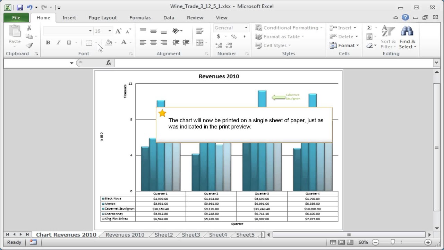Click the Accounting dollar format icon
Screen dimensions: 444x250
218,36
